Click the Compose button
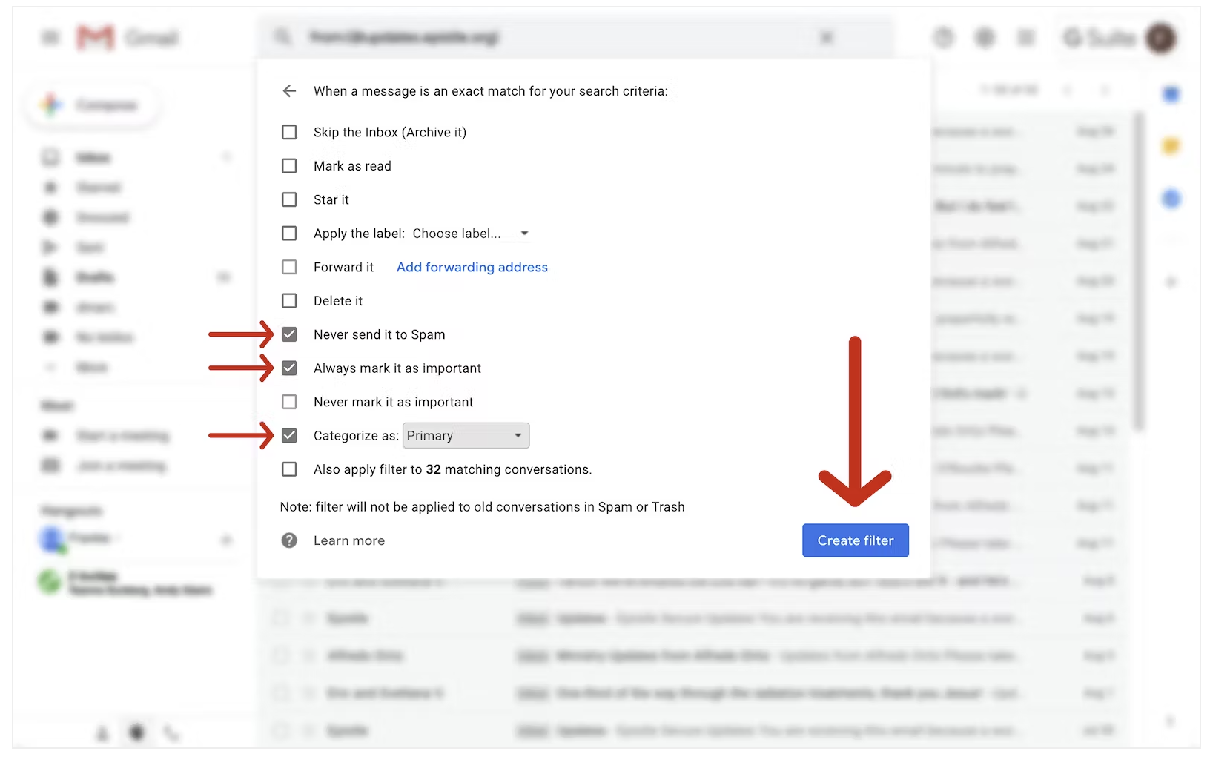 93,105
